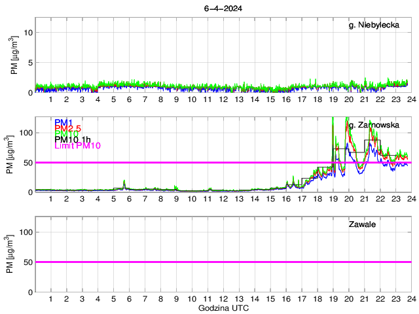This screenshot has height=314, width=419.
Task: Click the blue PM1 legend entry
Action: 64,122
